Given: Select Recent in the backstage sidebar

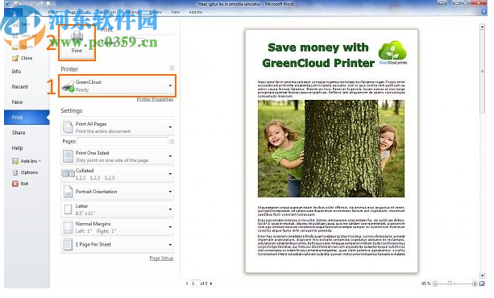Looking at the screenshot, I should tap(20, 87).
